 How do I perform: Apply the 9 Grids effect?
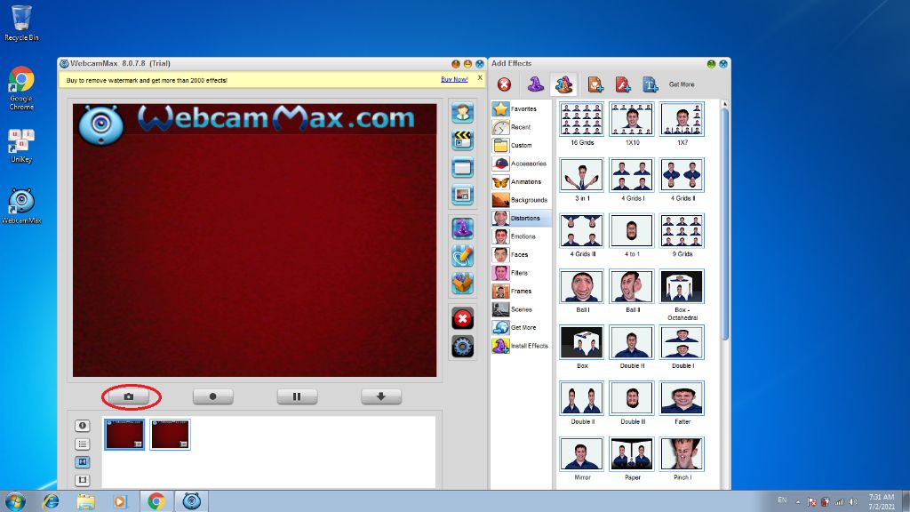click(682, 230)
